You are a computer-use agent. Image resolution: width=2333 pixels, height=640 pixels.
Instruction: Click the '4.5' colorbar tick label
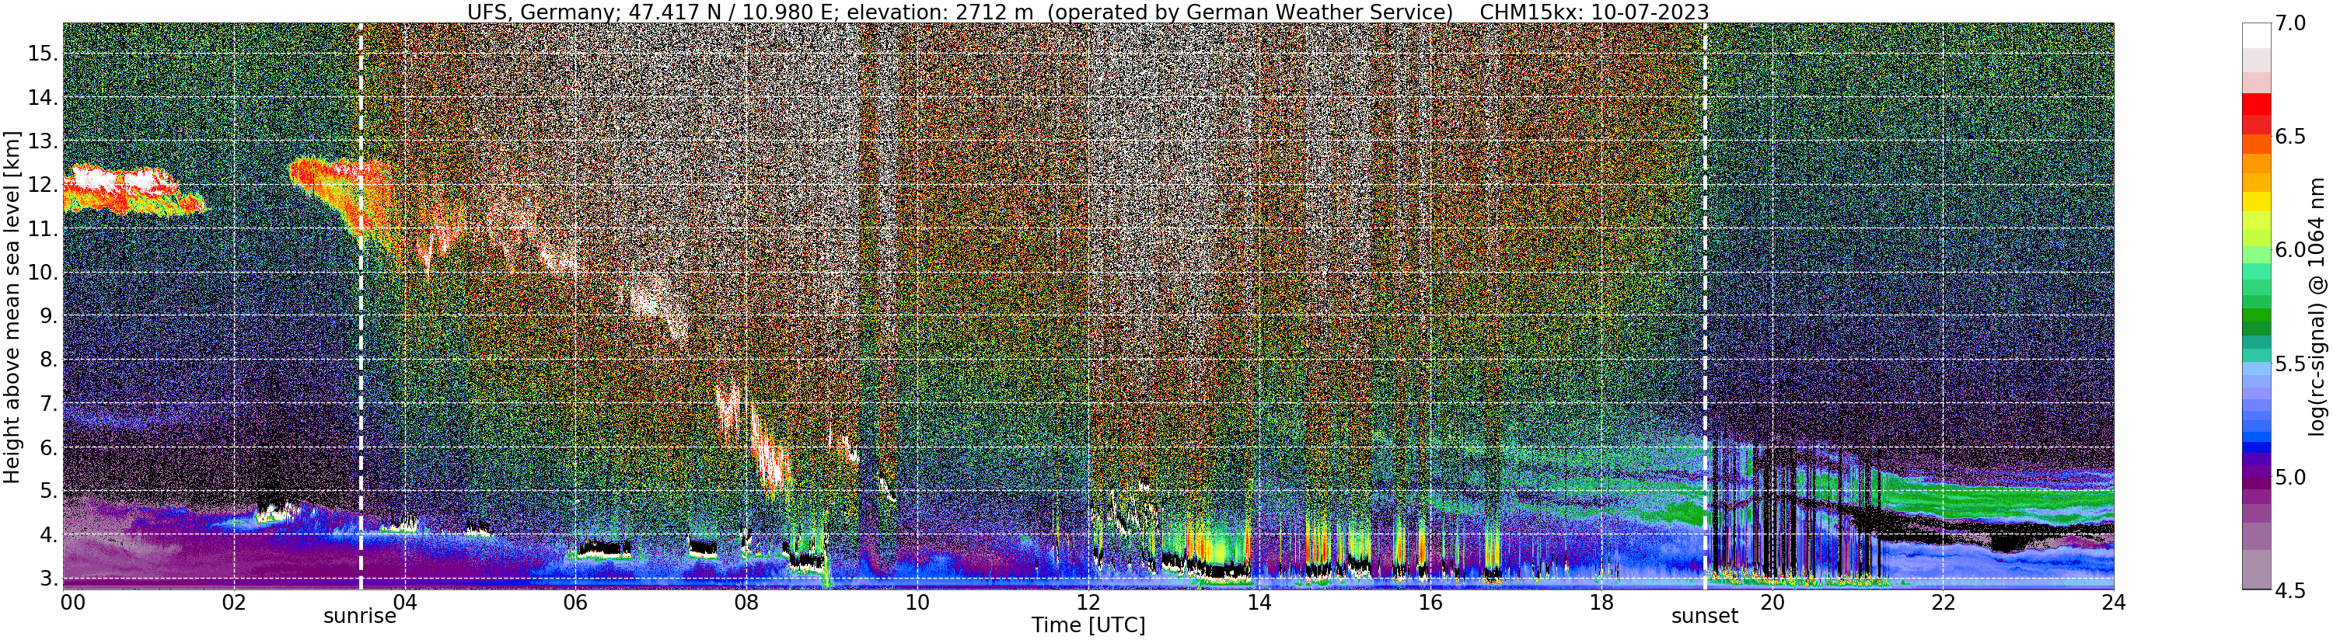(x=2289, y=590)
